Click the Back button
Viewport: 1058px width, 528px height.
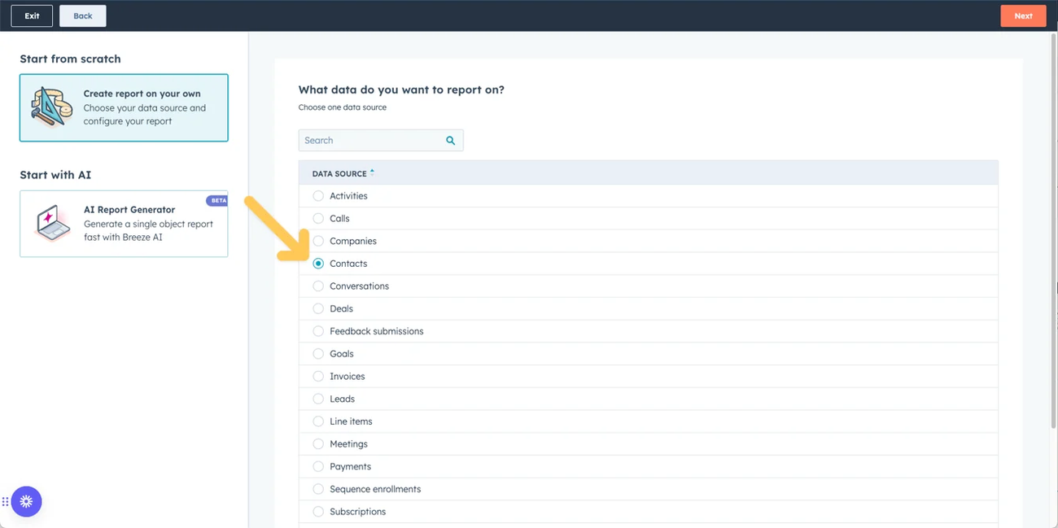pos(82,15)
